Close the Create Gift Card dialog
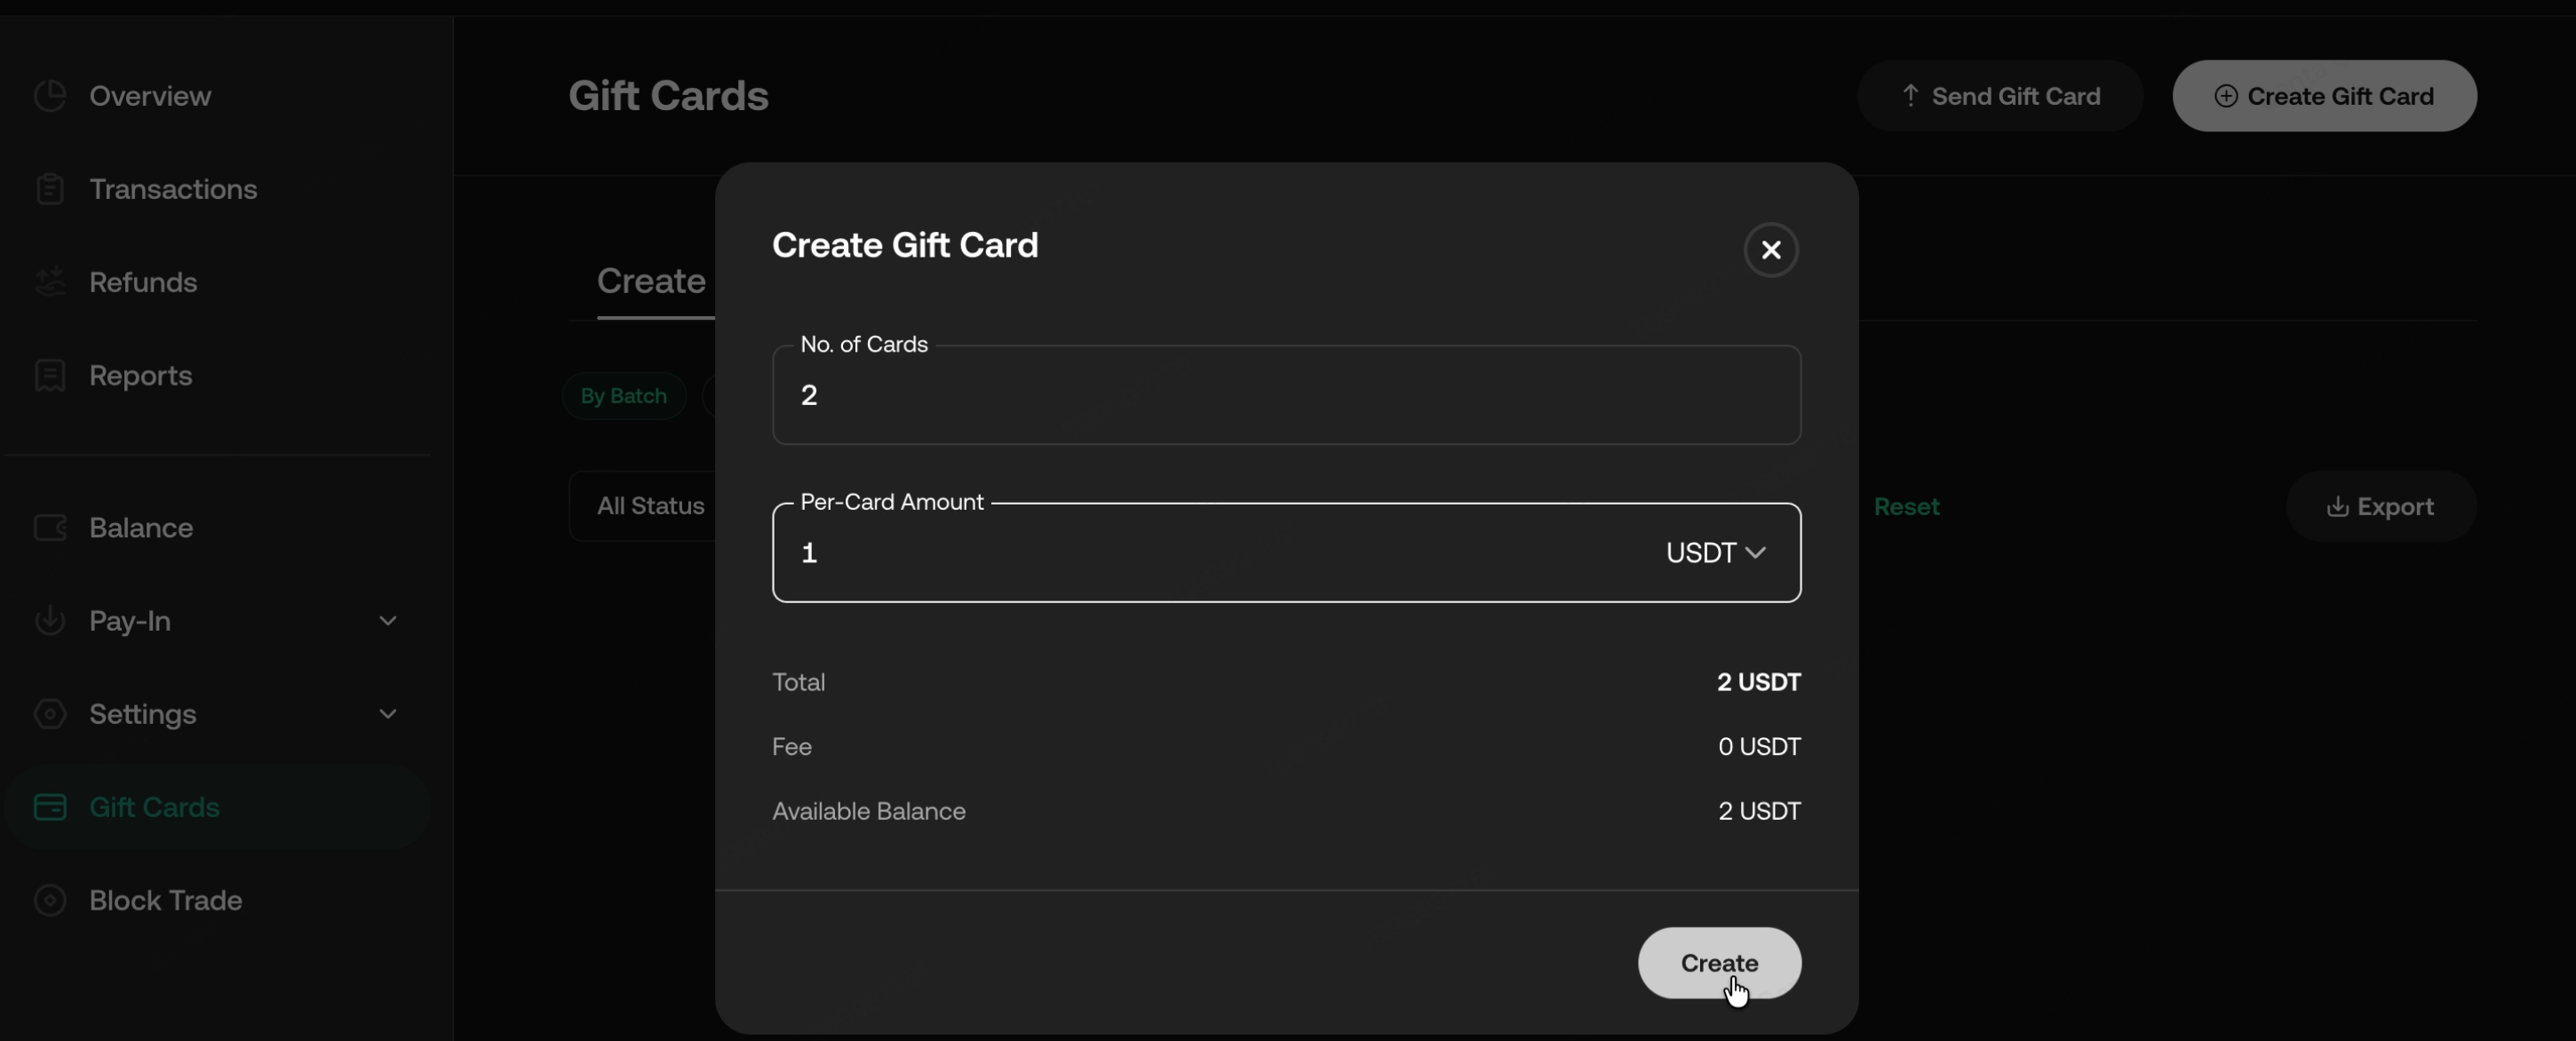This screenshot has width=2576, height=1041. (1771, 250)
